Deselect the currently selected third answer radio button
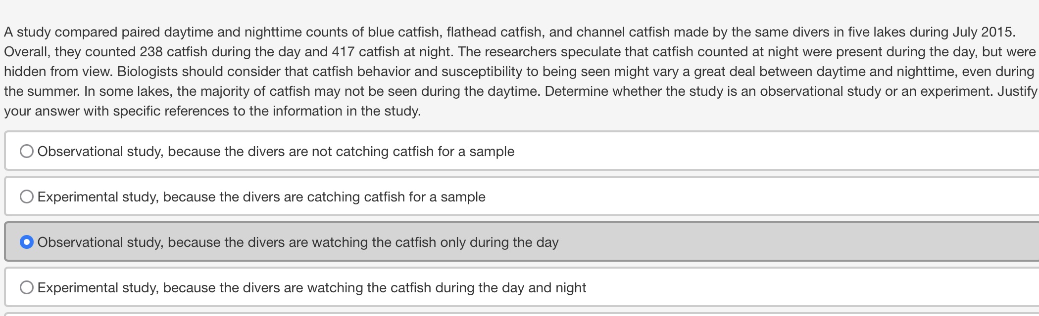The height and width of the screenshot is (316, 1039). click(27, 242)
